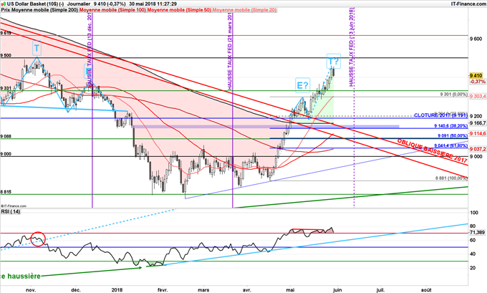Viewport: 487px width, 293px height.
Task: Select legend 'Moyenne mobile (Simple 20)'
Action: point(244,10)
